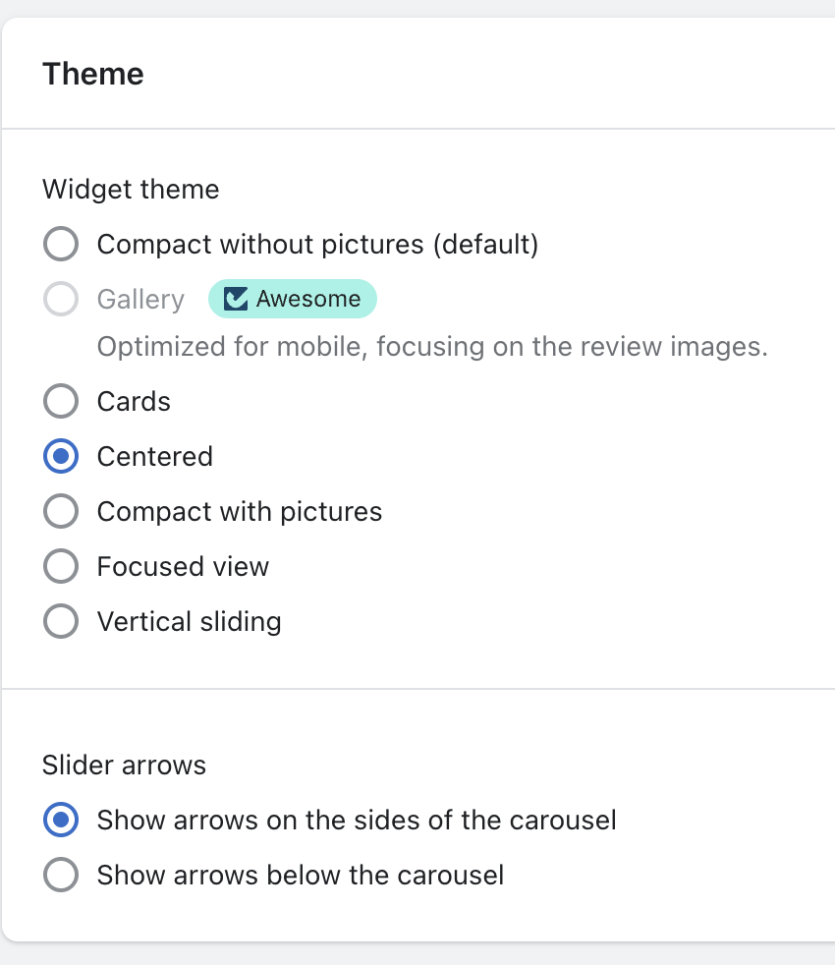835x965 pixels.
Task: Enable the Vertical sliding theme option
Action: 61,621
